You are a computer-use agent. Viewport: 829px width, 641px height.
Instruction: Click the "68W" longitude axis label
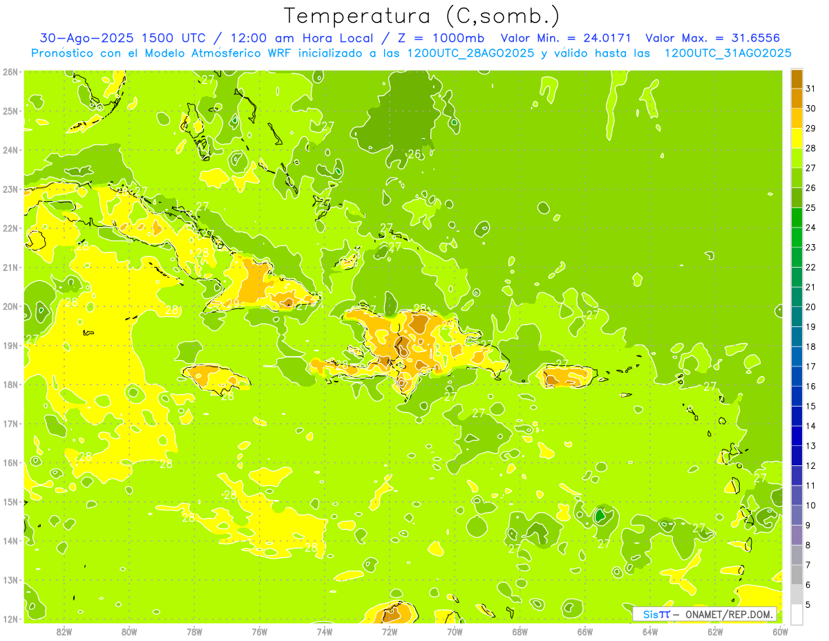(520, 631)
